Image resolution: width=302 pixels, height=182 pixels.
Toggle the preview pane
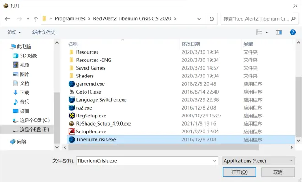pyautogui.click(x=279, y=32)
